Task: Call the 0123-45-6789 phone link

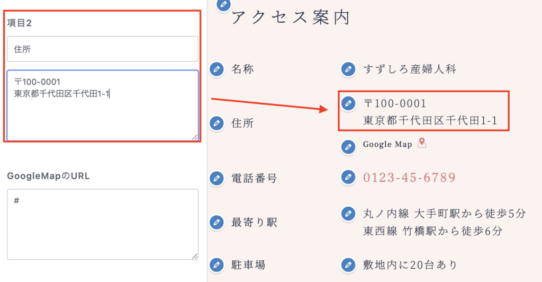Action: tap(409, 178)
